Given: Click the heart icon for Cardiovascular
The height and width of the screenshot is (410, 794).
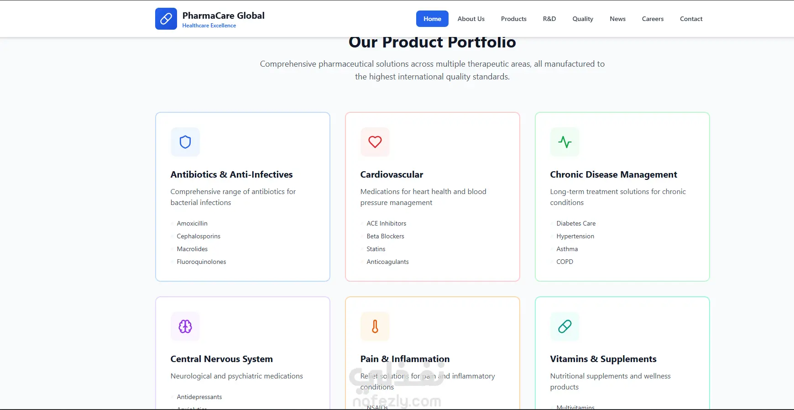Looking at the screenshot, I should click(375, 142).
